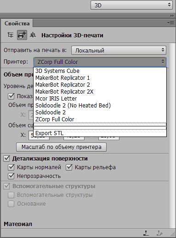The width and height of the screenshot is (176, 238).
Task: Click the Материал section heading
Action: point(18,224)
